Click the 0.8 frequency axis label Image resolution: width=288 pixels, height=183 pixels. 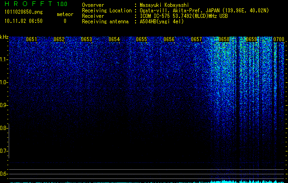click(4, 128)
